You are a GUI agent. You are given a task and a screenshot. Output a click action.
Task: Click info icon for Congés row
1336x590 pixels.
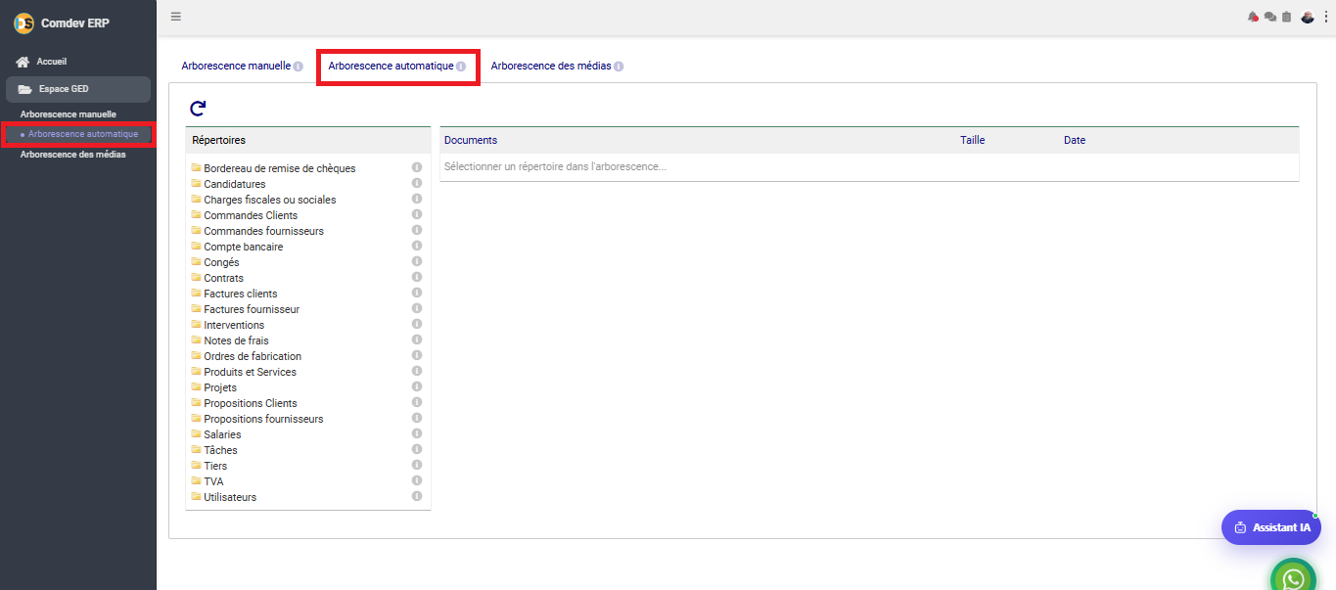point(417,261)
